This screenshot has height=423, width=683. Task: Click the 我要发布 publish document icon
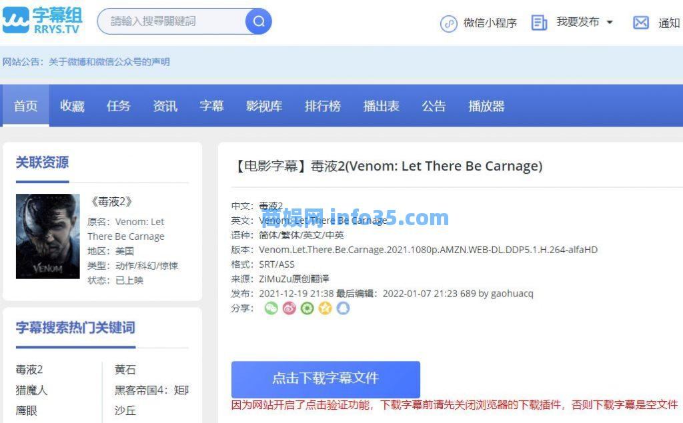(x=538, y=21)
